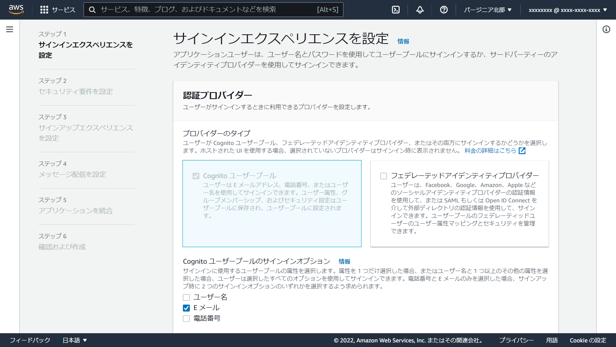Viewport: 616px width, 347px height.
Task: Select ステップ 6 確認および作成
Action: pyautogui.click(x=62, y=247)
